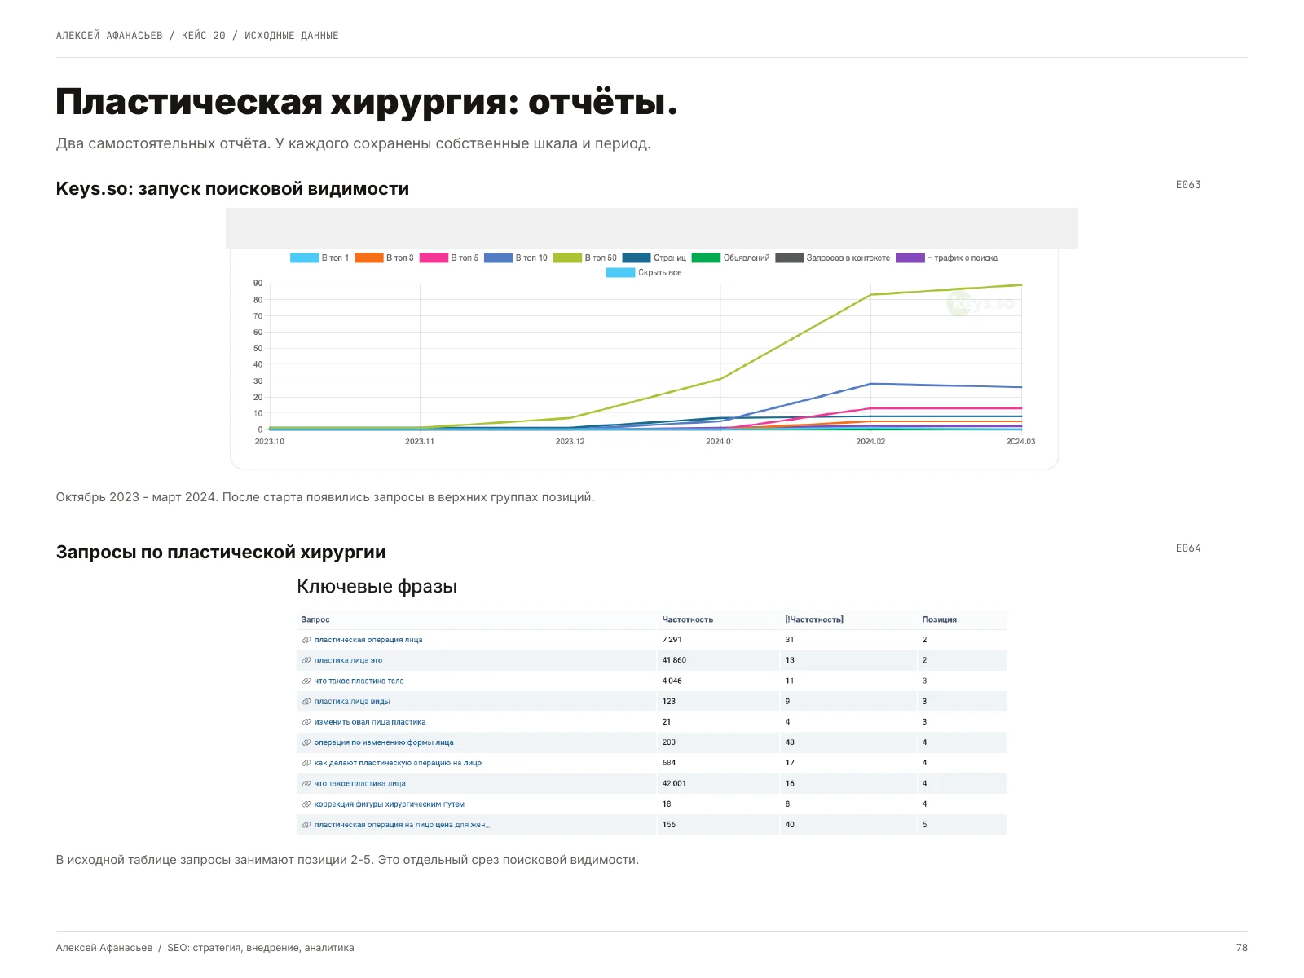Toggle the 'В топ 10' legend series
Screen dimensions: 1304x978
pyautogui.click(x=516, y=258)
